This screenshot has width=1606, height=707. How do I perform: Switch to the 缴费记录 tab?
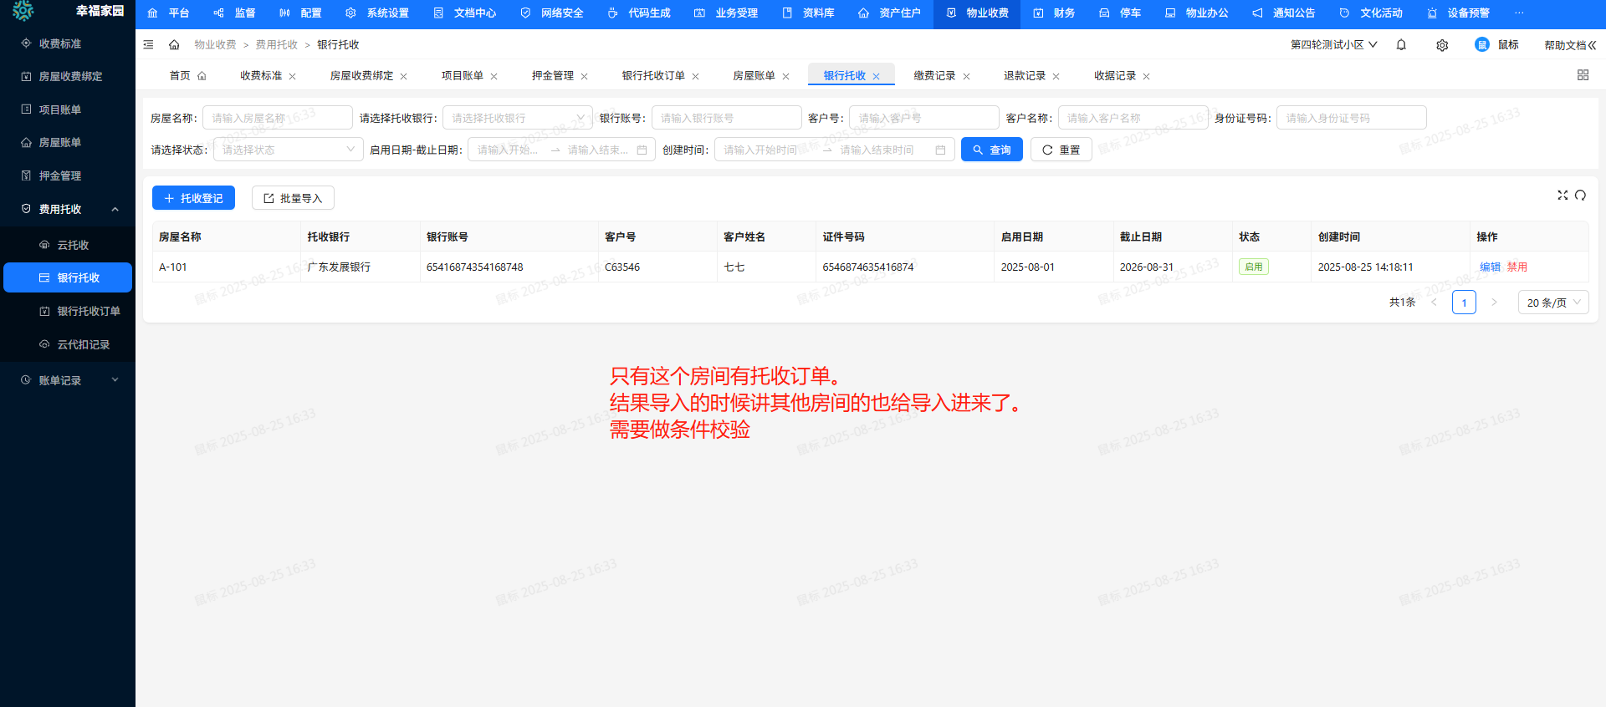point(933,76)
